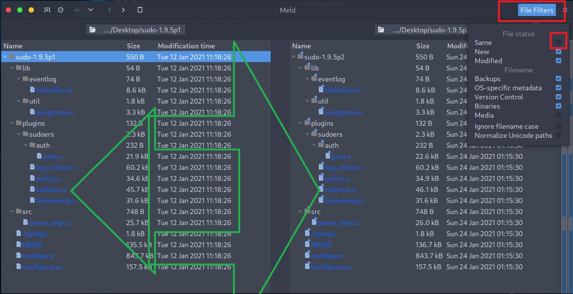Open the hamburger menu beside File Filters

click(x=565, y=10)
